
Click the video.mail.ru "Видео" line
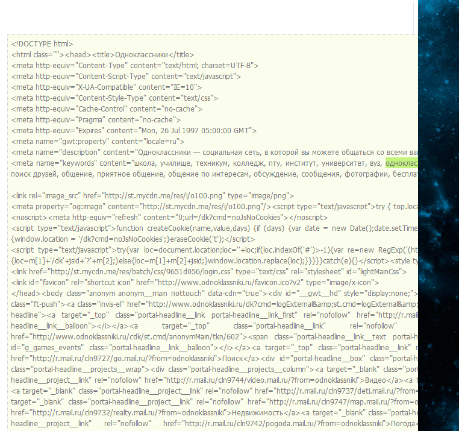(214, 380)
